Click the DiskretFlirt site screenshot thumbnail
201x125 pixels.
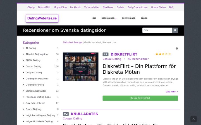point(81,67)
